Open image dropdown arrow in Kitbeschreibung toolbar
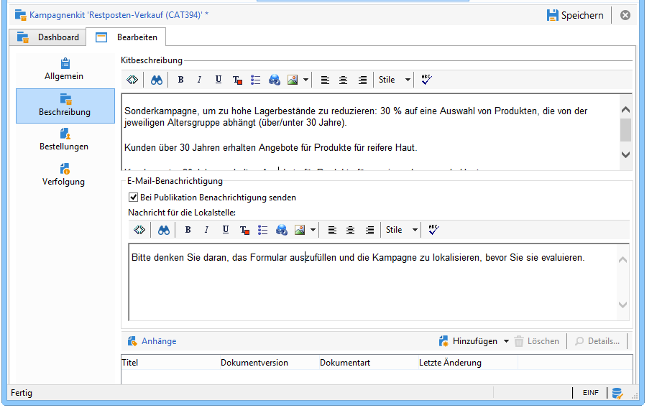The image size is (657, 413). 306,80
